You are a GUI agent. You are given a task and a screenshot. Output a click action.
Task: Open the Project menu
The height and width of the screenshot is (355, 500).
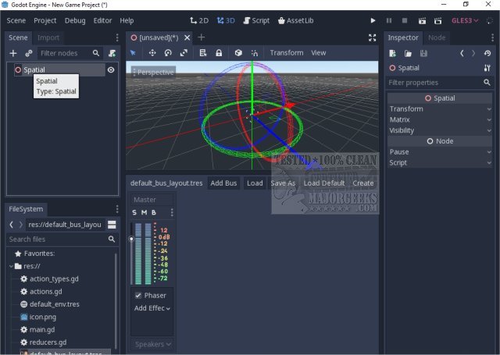coord(45,20)
